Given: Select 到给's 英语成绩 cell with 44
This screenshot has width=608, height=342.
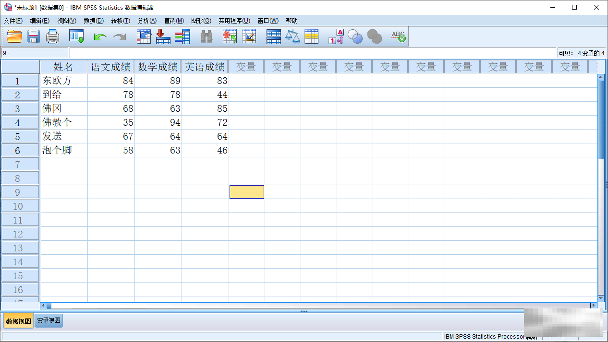Looking at the screenshot, I should [205, 94].
